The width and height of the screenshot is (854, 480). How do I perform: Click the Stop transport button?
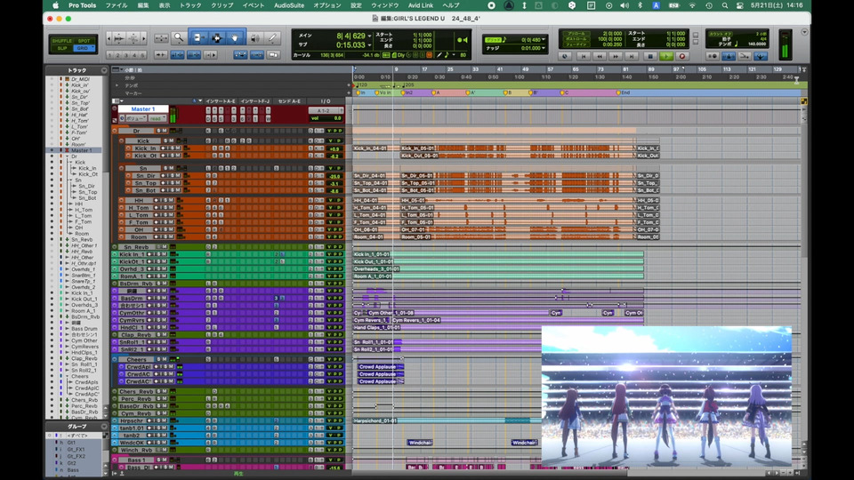[649, 56]
